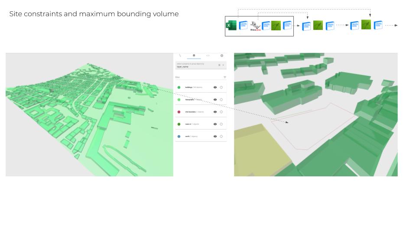Hide the buildings layer using the eye icon
The width and height of the screenshot is (416, 234).
coord(215,87)
